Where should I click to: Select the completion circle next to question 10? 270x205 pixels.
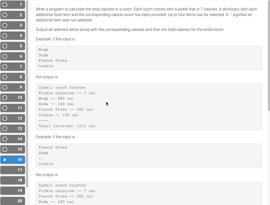pos(4,98)
